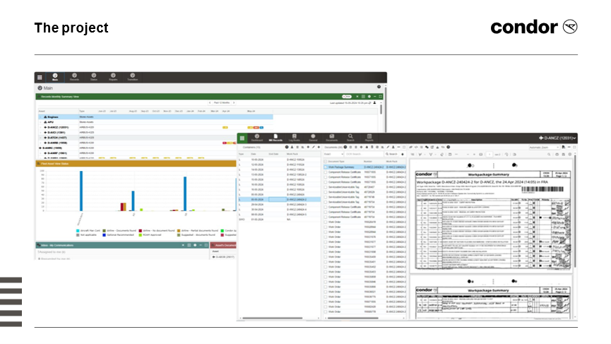The width and height of the screenshot is (611, 344).
Task: Open the General tab
Action: (313, 138)
